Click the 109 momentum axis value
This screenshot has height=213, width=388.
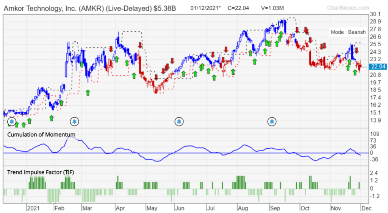(375, 134)
